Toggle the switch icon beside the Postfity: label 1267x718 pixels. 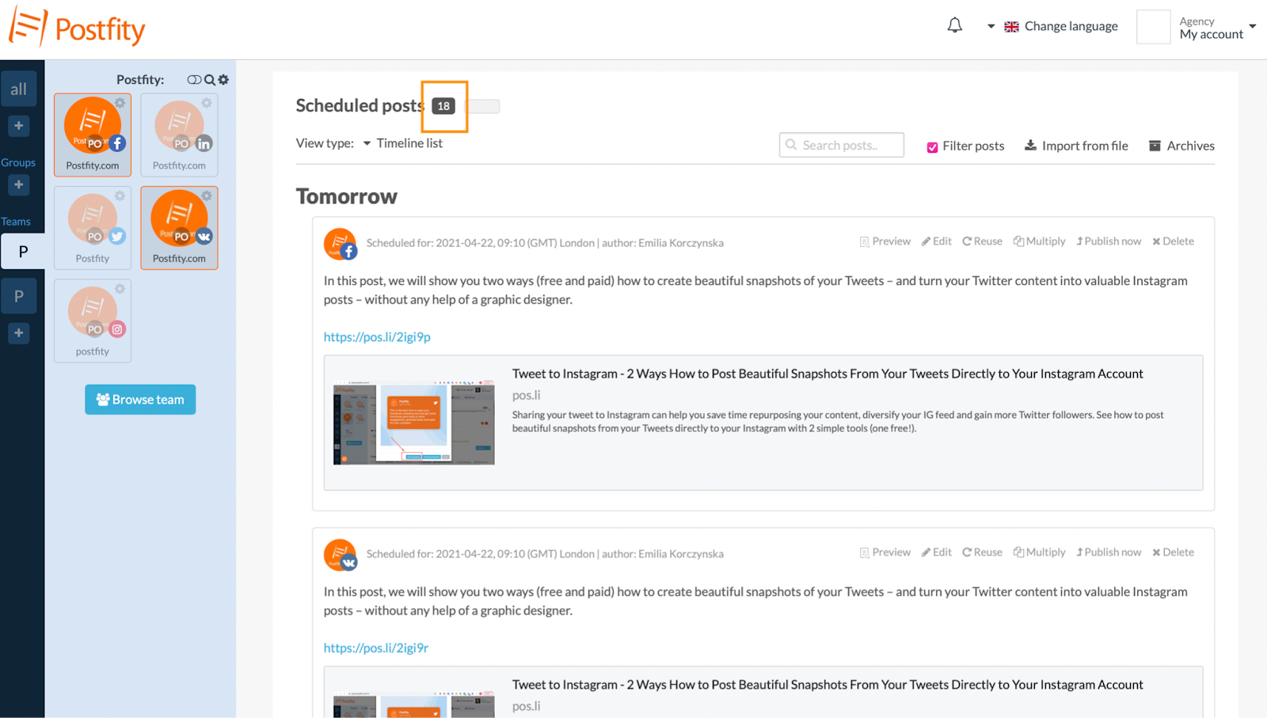pyautogui.click(x=194, y=80)
